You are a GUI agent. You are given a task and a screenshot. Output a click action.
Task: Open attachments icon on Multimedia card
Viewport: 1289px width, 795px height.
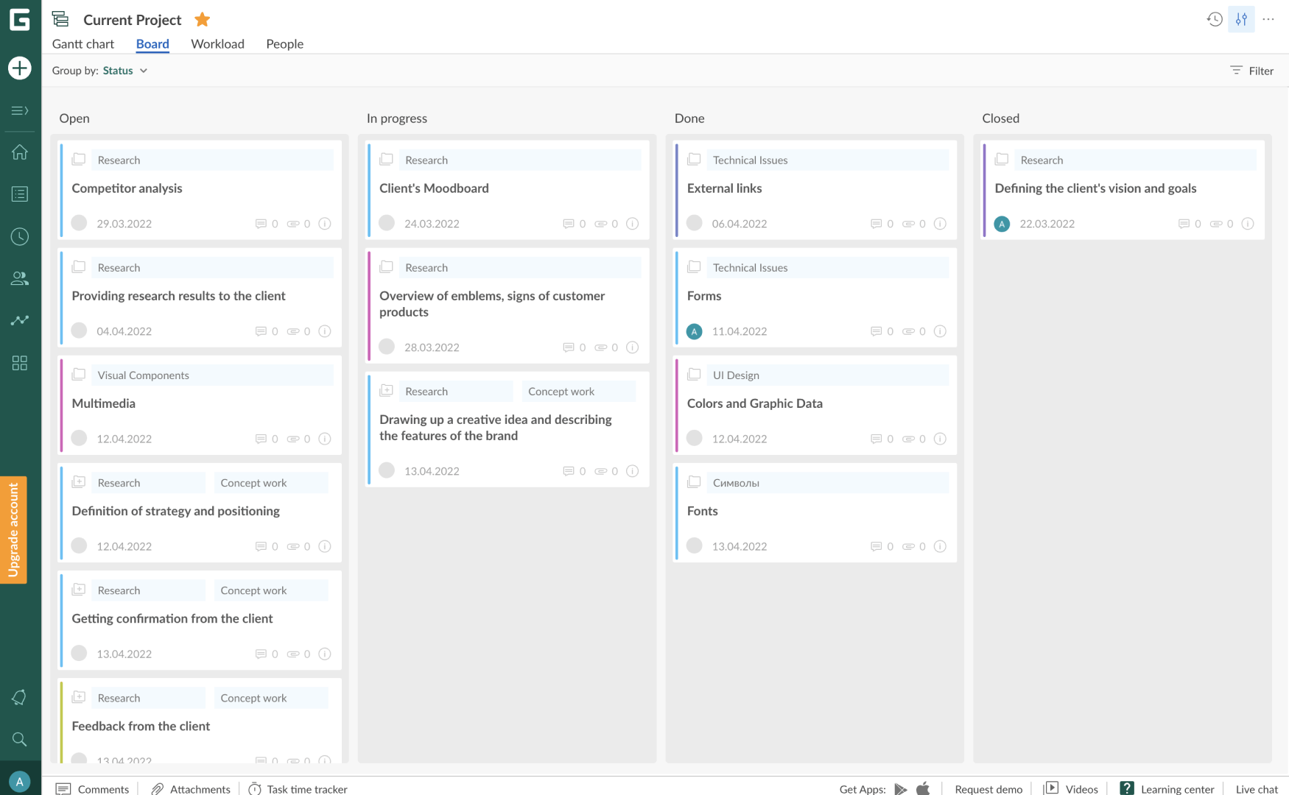tap(293, 439)
